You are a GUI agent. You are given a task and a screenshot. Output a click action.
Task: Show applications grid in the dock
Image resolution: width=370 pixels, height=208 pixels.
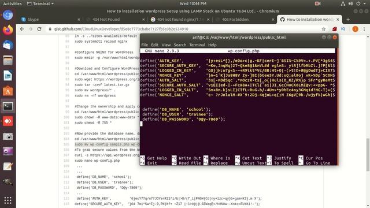coord(8,200)
